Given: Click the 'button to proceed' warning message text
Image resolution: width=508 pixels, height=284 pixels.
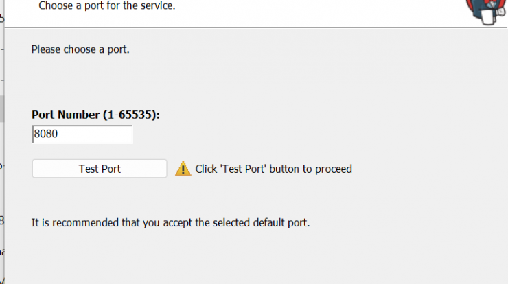Looking at the screenshot, I should (x=310, y=169).
